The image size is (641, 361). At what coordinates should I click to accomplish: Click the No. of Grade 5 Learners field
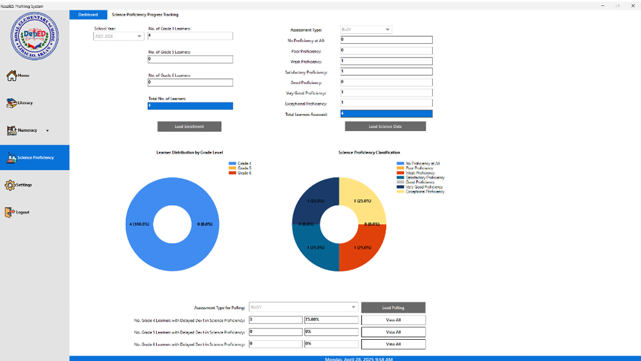point(190,59)
